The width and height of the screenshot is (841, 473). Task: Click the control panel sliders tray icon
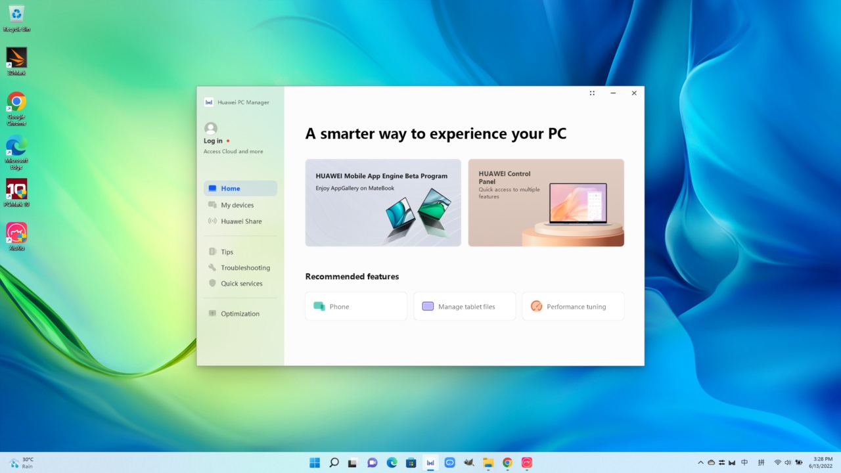pos(721,462)
